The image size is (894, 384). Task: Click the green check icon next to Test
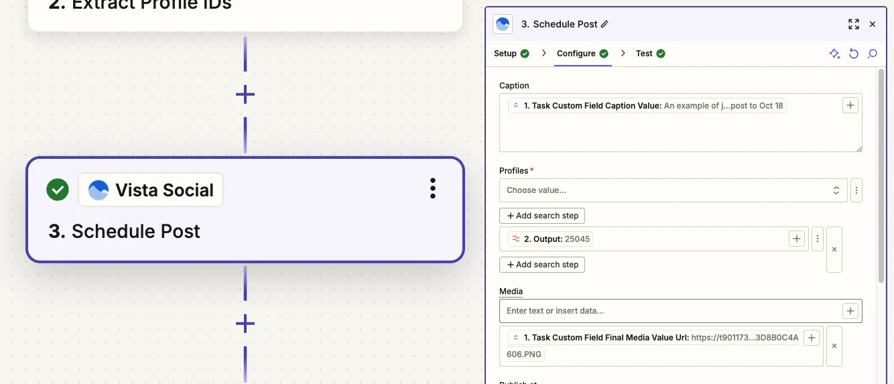(x=661, y=54)
